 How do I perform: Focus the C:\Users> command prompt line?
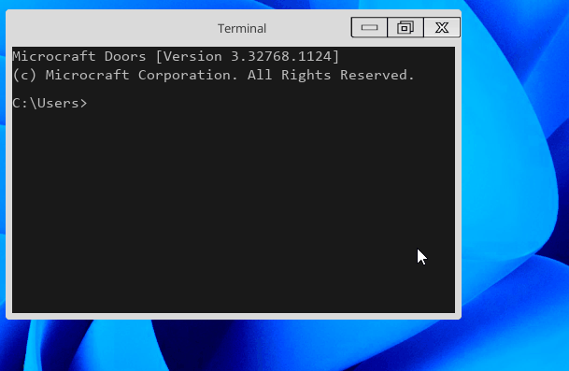click(50, 103)
